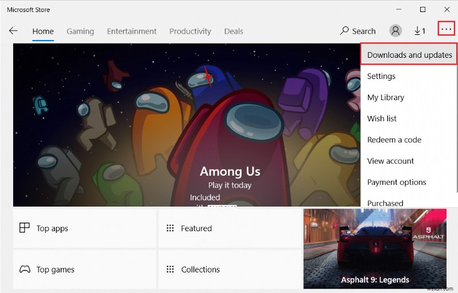The height and width of the screenshot is (293, 458).
Task: Open the Asphalt 9: Legends thumbnail
Action: point(375,249)
